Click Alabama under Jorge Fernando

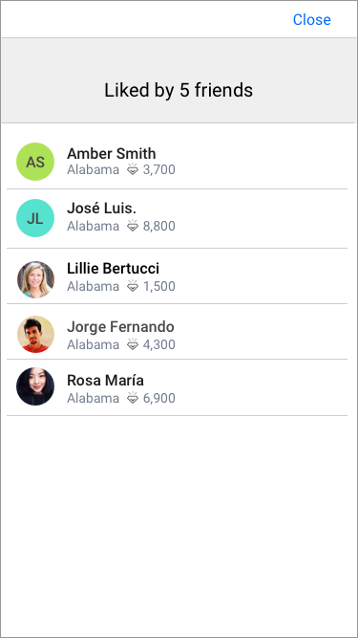point(93,344)
